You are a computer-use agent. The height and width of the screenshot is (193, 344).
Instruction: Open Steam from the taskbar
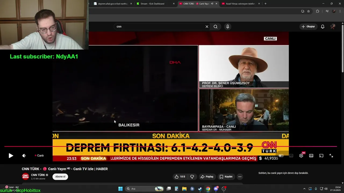(200, 189)
